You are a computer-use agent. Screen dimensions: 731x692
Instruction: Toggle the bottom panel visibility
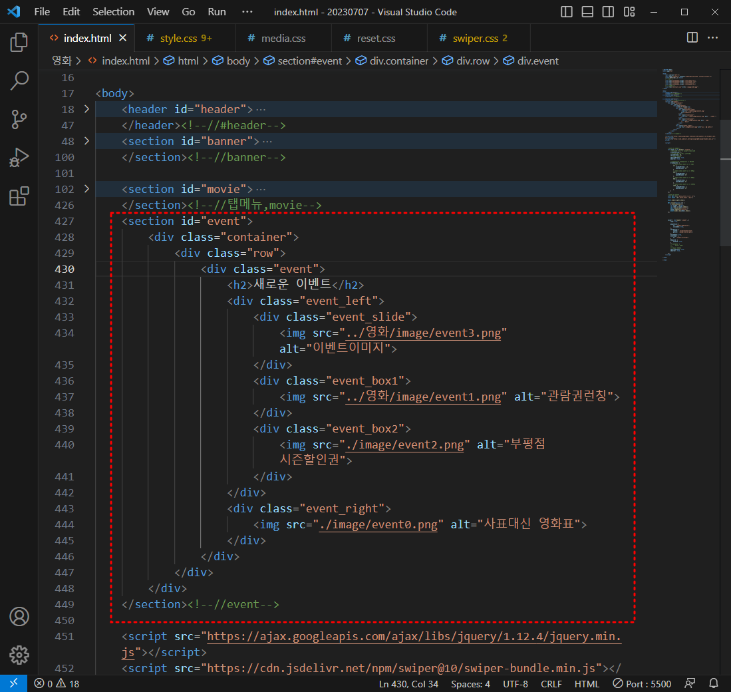(x=587, y=12)
